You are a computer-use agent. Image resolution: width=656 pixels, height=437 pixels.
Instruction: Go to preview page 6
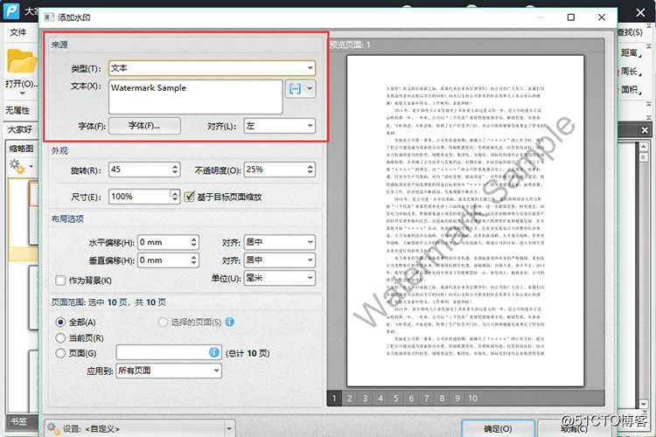coord(411,399)
